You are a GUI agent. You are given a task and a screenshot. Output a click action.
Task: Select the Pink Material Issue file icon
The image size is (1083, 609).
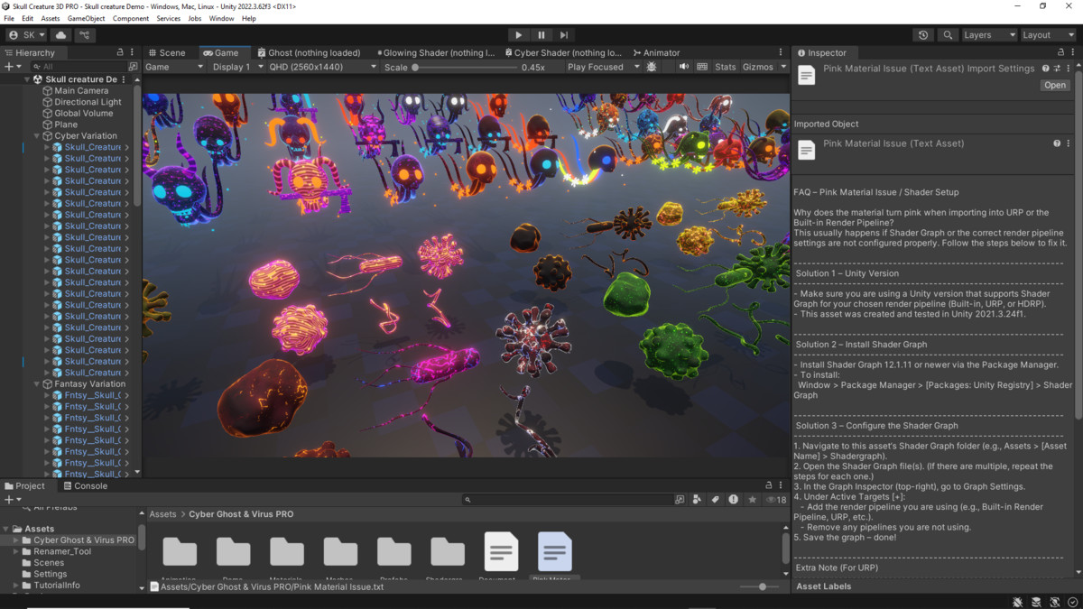click(x=554, y=551)
